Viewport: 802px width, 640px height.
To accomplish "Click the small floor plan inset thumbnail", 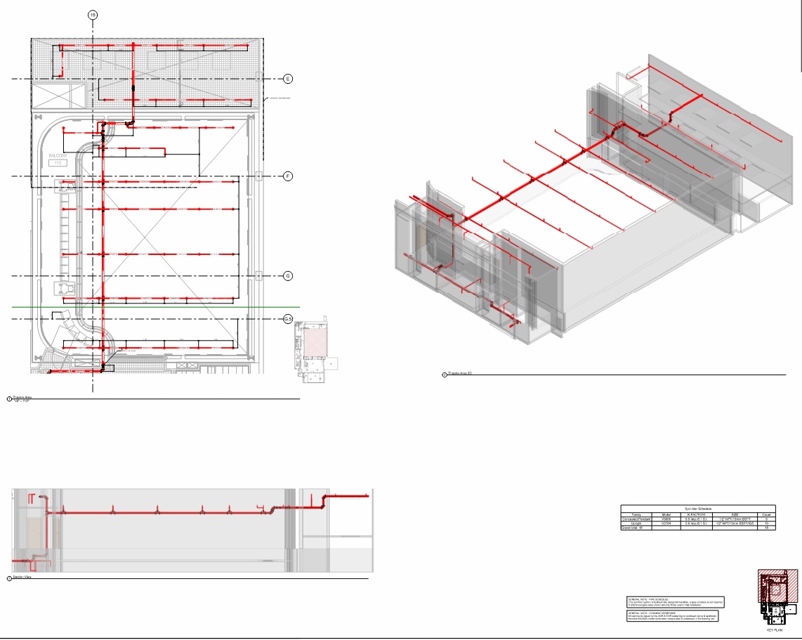I will (316, 351).
